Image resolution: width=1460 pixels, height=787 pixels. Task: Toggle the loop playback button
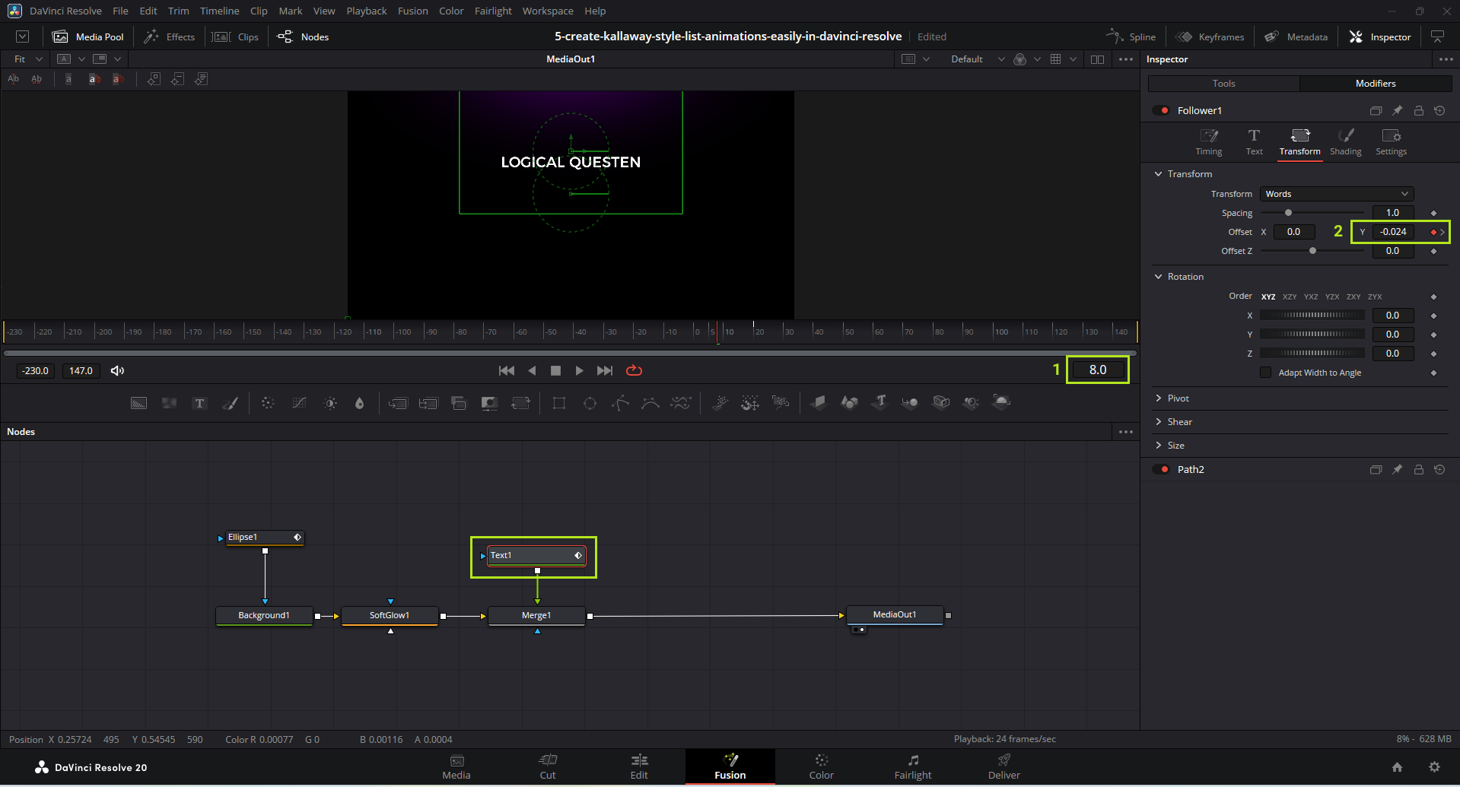(634, 370)
